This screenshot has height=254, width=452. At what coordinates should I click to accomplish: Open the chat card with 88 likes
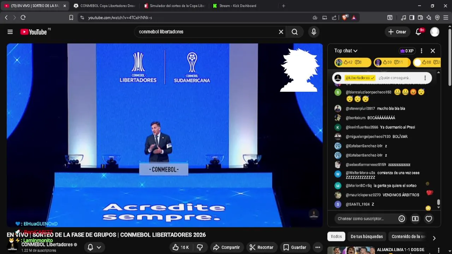[x=427, y=62]
